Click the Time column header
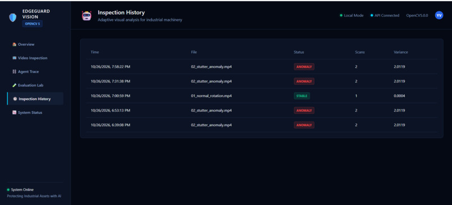452x205 pixels. point(95,53)
